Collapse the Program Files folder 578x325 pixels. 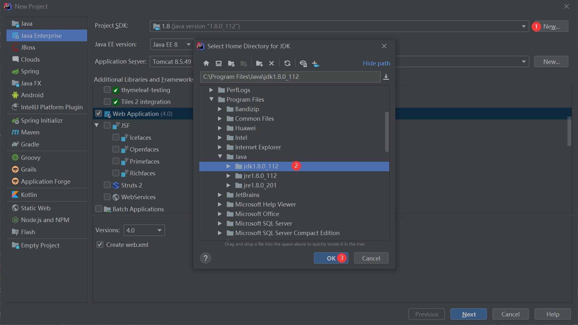point(211,99)
